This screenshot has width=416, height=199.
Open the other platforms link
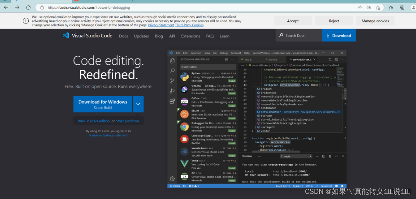(x=128, y=121)
